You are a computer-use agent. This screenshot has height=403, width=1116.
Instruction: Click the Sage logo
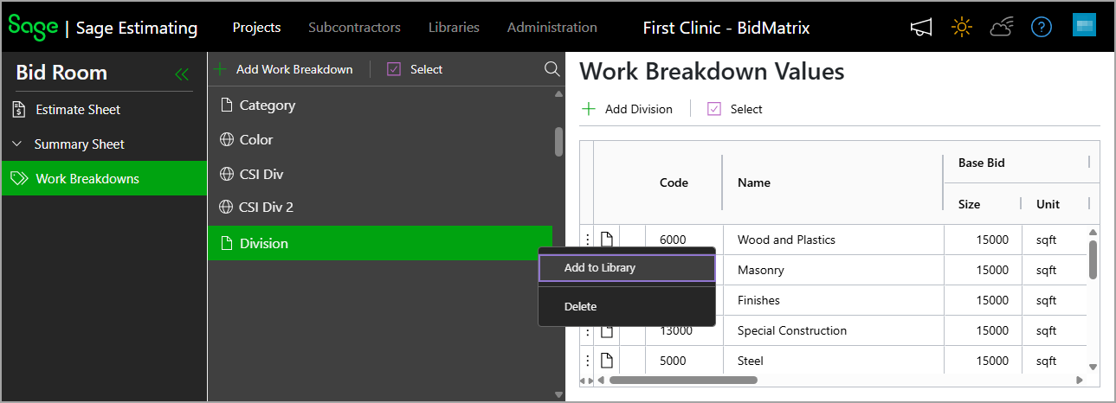[33, 27]
